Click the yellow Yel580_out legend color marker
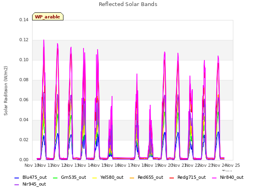The height and width of the screenshot is (192, 257). tap(95, 178)
